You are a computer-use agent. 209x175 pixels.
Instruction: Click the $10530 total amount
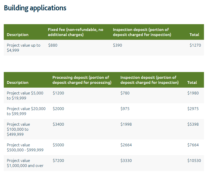(x=194, y=161)
